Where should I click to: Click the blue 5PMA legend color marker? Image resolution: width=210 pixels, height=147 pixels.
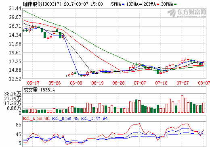(x=123, y=4)
